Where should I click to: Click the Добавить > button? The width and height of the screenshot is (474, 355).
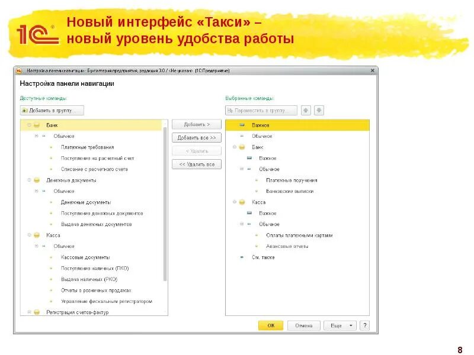[197, 124]
